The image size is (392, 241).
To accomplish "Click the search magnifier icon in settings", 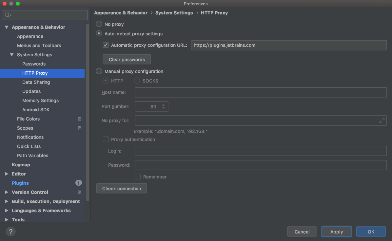I will point(8,15).
